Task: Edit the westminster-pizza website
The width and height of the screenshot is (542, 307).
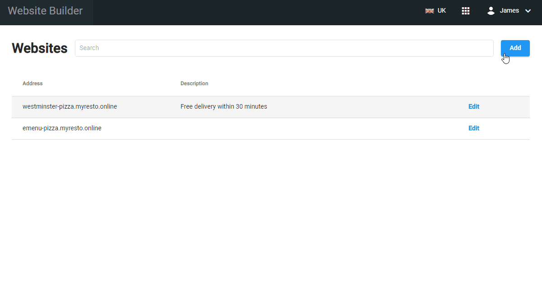Action: (473, 107)
